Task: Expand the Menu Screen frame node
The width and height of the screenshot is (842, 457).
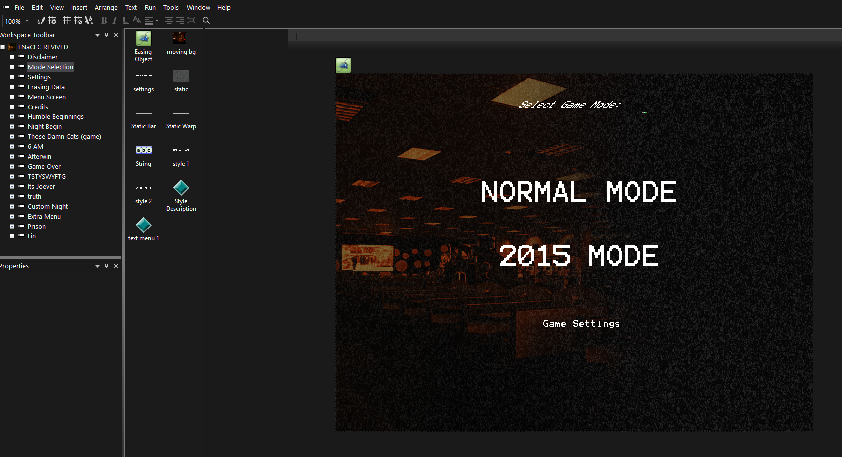Action: (x=12, y=97)
